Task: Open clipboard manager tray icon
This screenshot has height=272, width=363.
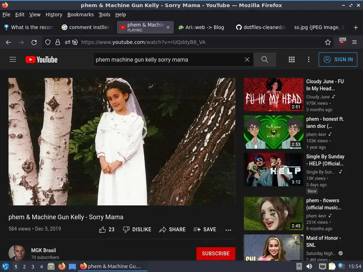Action: point(332,266)
